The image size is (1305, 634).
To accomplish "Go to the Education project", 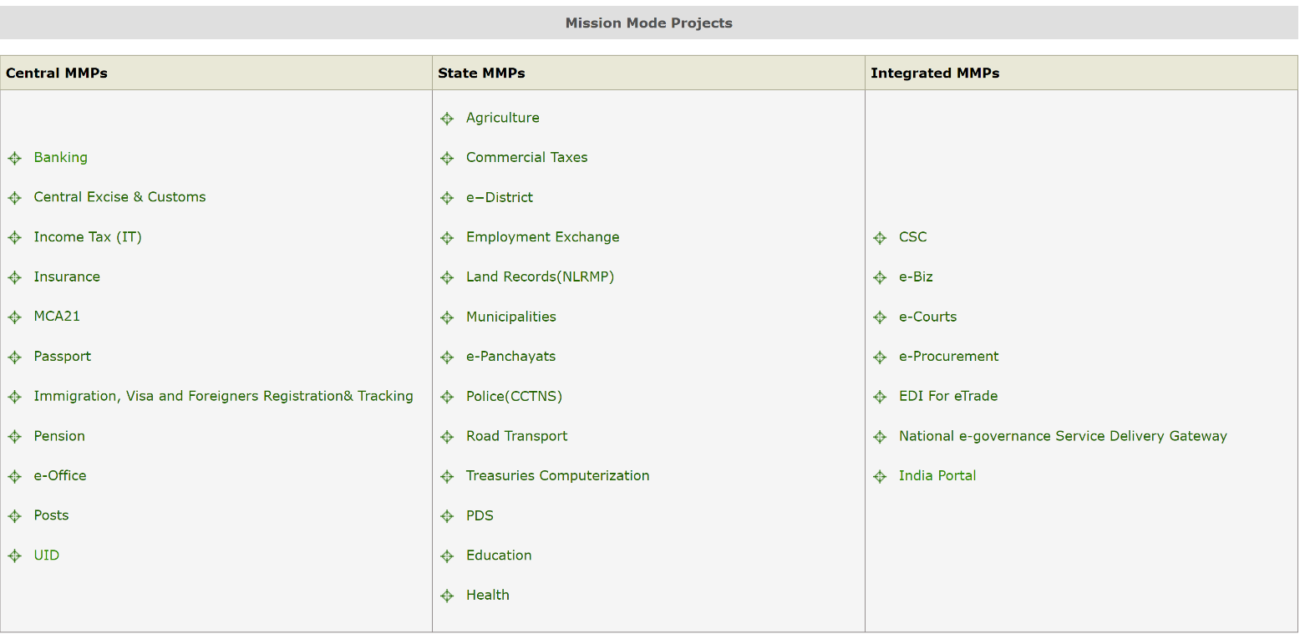I will (499, 555).
